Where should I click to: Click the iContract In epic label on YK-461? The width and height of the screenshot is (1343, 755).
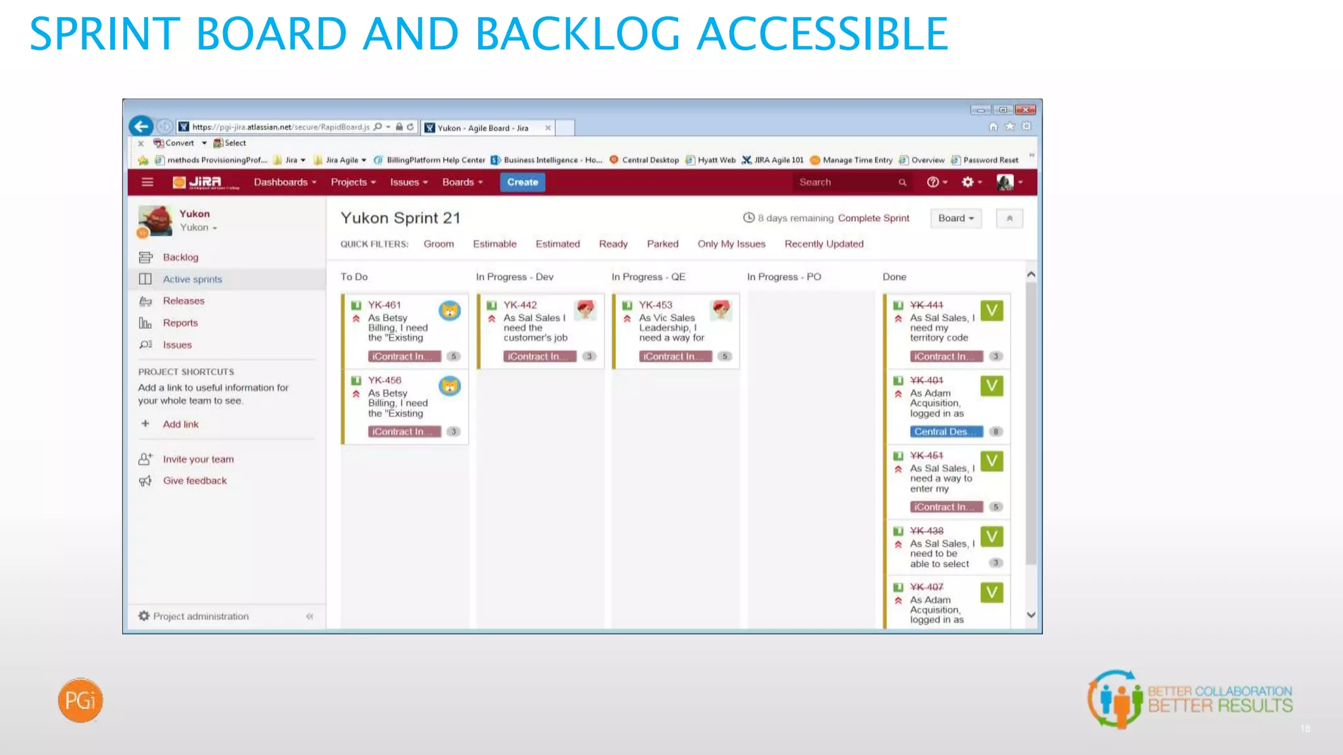coord(404,357)
